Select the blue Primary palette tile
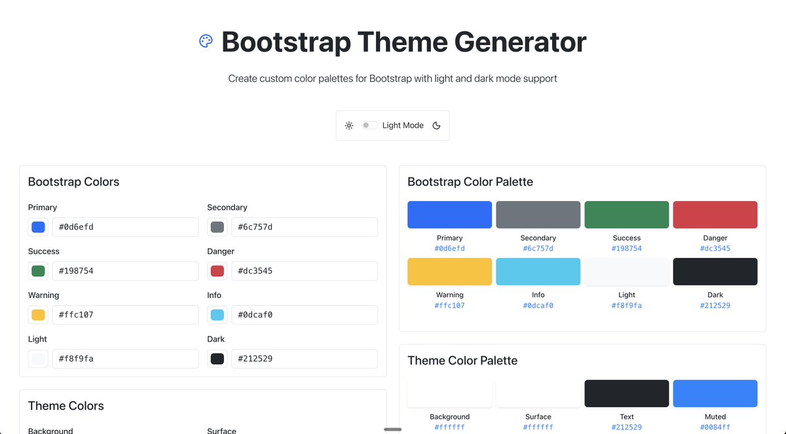Screen dimensions: 786x434 click(449, 215)
